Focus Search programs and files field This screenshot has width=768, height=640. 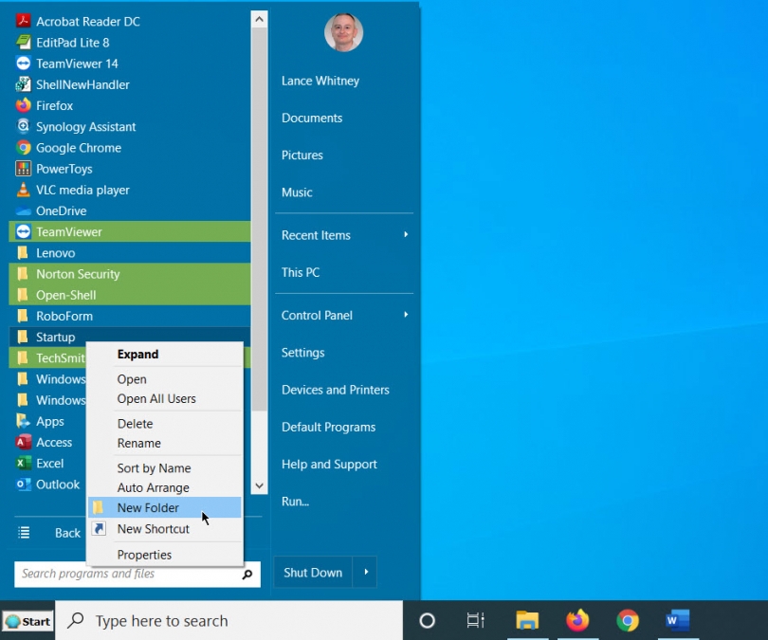(x=137, y=574)
